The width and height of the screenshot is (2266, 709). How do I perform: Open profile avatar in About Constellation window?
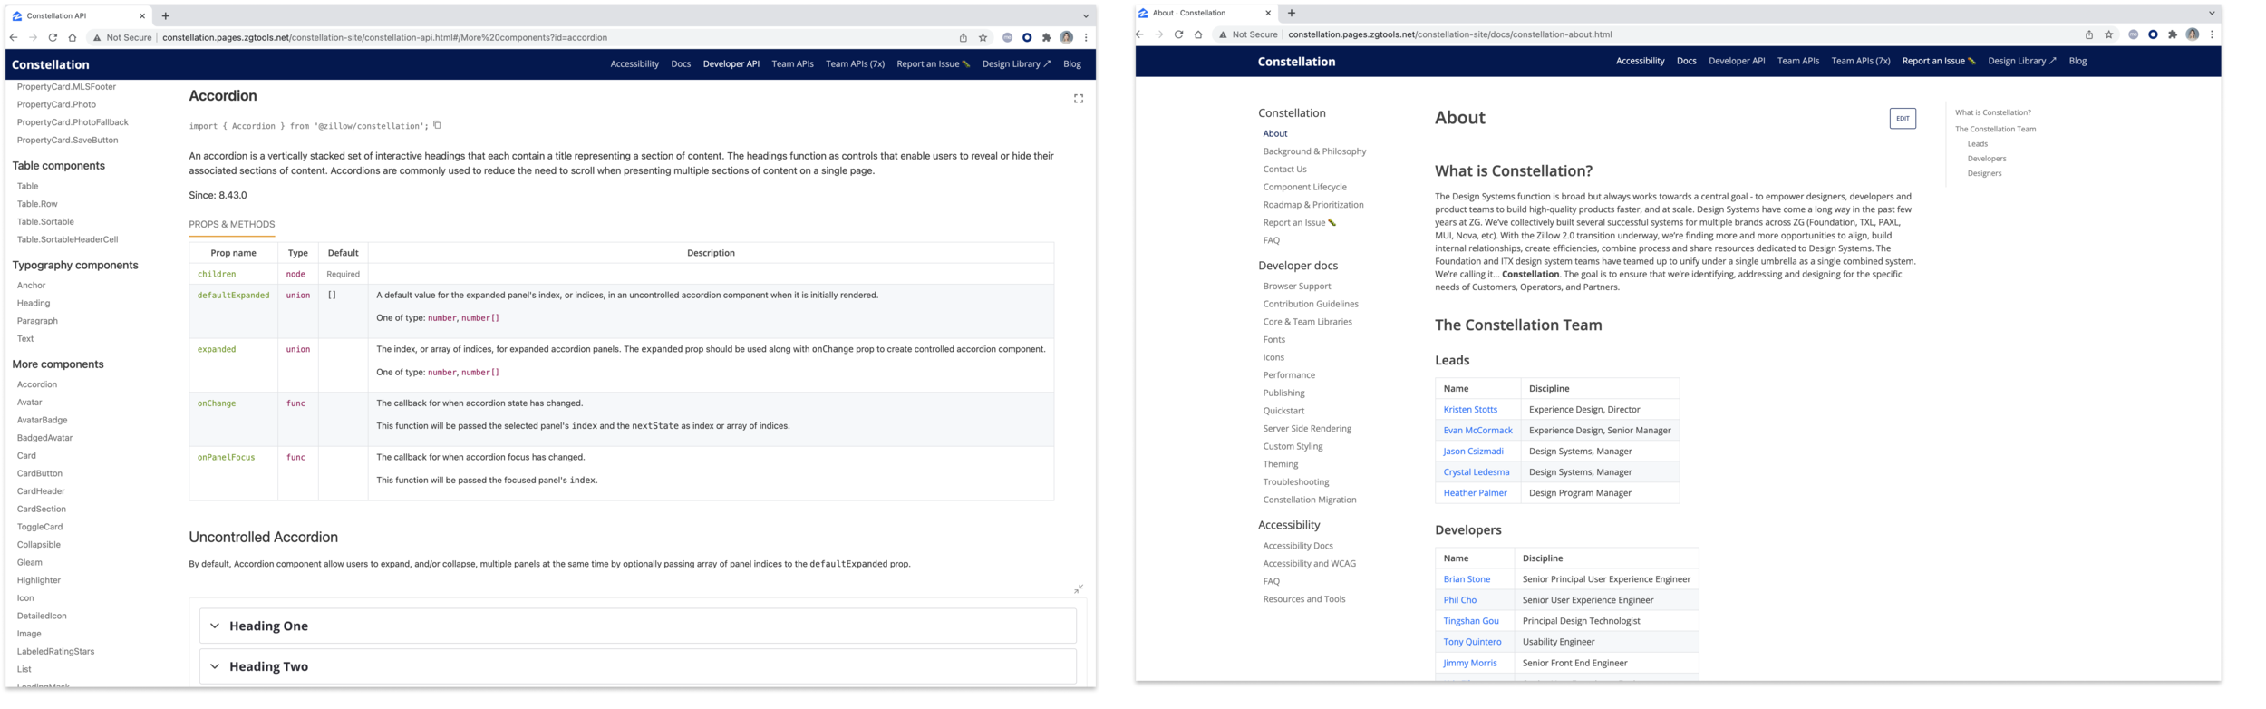(2193, 34)
